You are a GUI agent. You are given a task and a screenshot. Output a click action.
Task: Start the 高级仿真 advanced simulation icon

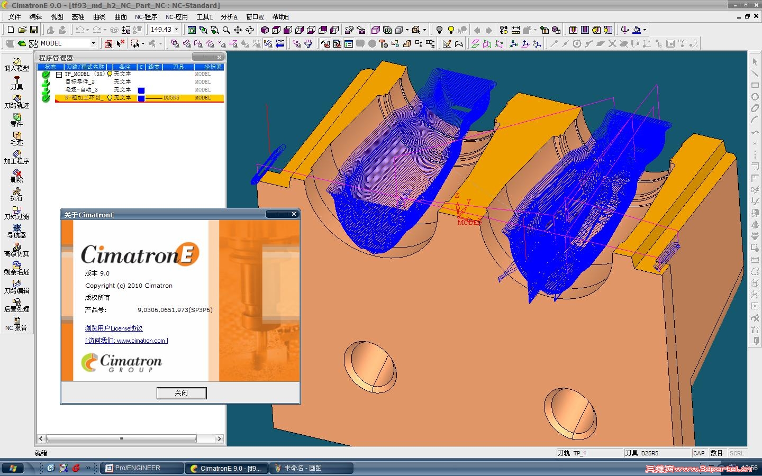(16, 250)
